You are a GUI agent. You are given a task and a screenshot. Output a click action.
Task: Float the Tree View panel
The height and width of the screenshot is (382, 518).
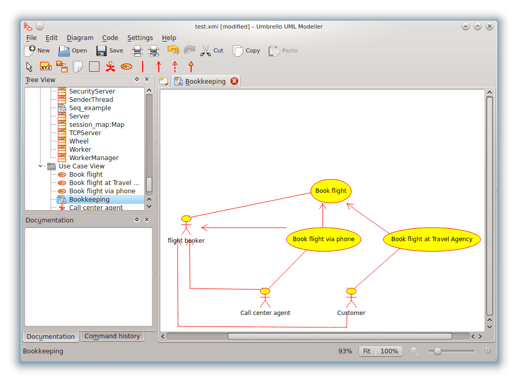click(x=137, y=80)
